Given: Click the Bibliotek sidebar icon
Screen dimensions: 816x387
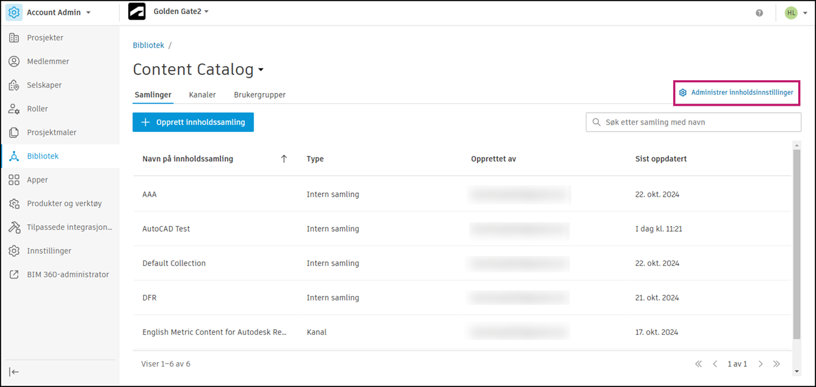Looking at the screenshot, I should 14,157.
